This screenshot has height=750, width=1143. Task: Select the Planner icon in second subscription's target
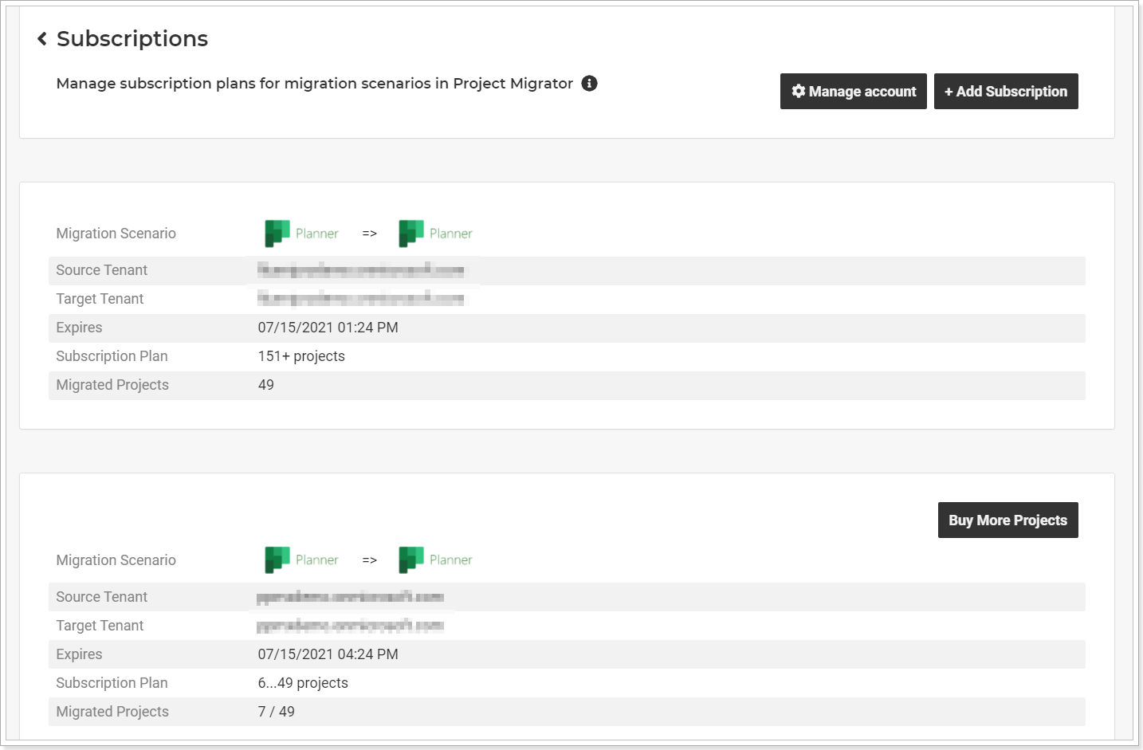[x=410, y=560]
